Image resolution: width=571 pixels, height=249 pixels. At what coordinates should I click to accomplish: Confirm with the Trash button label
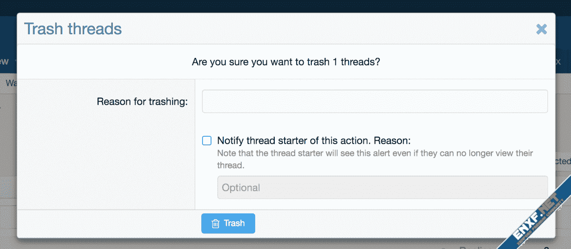[x=234, y=223]
